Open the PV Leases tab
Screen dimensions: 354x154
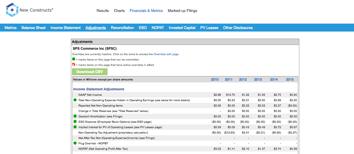209,28
